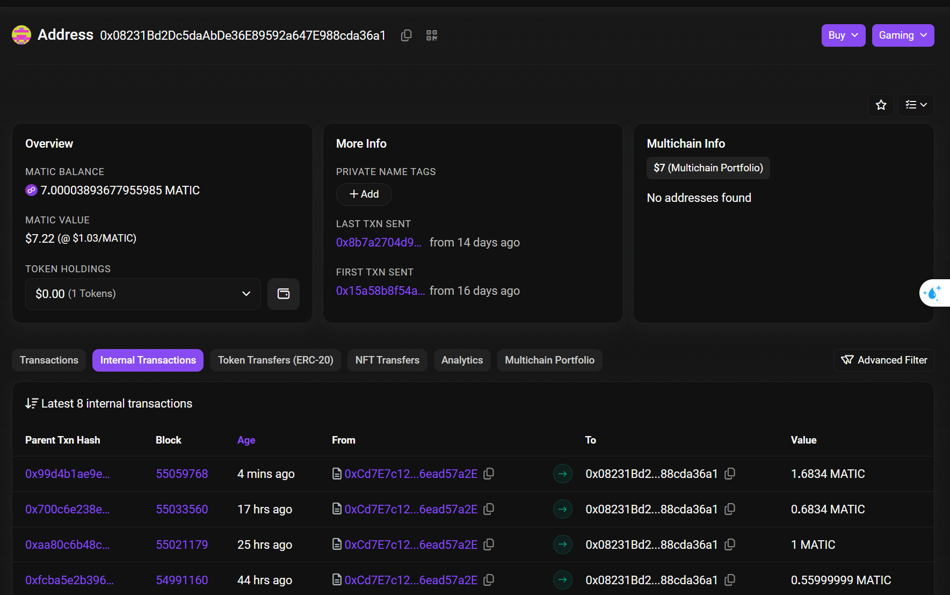This screenshot has width=950, height=595.
Task: Open From contract address in 4 mins ago row
Action: (x=411, y=474)
